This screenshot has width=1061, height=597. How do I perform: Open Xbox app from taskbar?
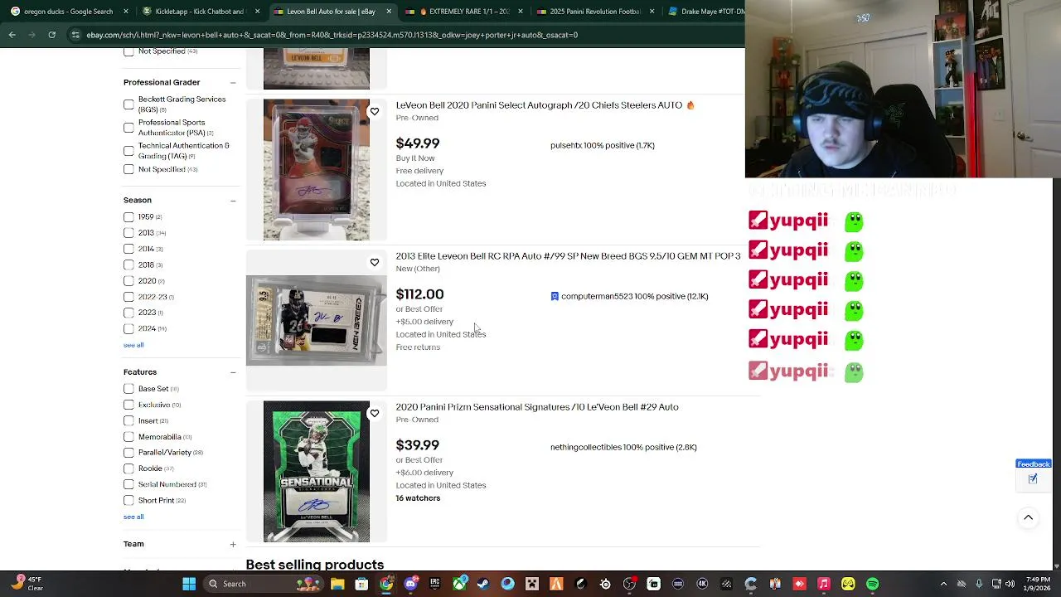(459, 584)
